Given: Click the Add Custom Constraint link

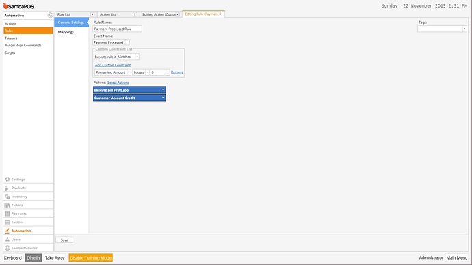Looking at the screenshot, I should [x=113, y=65].
